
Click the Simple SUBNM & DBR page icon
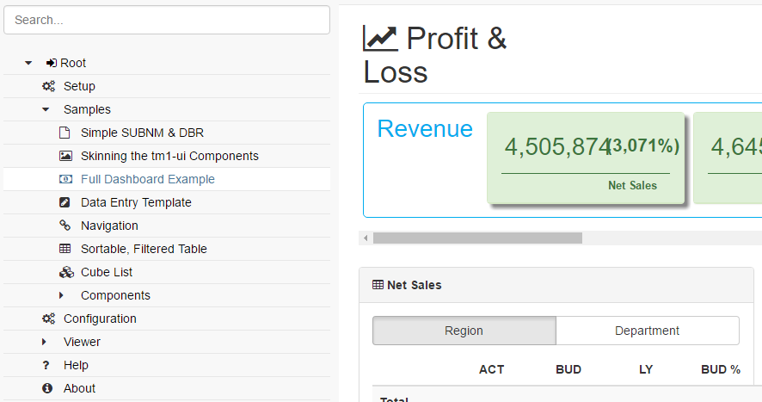tap(65, 133)
